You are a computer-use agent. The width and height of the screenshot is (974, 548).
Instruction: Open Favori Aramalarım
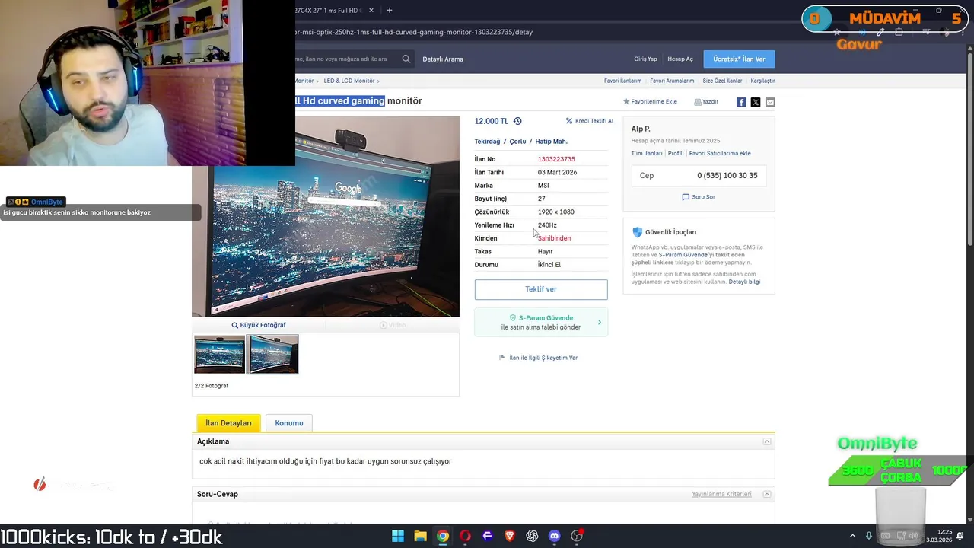tap(672, 81)
